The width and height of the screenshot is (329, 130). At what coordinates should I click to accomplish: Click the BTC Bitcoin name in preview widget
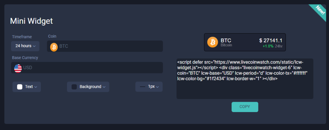pos(226,42)
